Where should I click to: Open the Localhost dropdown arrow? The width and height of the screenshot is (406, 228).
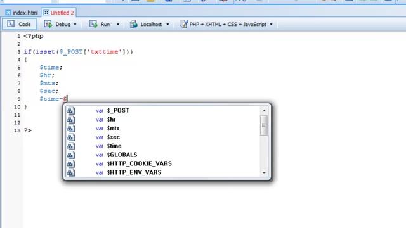[167, 24]
